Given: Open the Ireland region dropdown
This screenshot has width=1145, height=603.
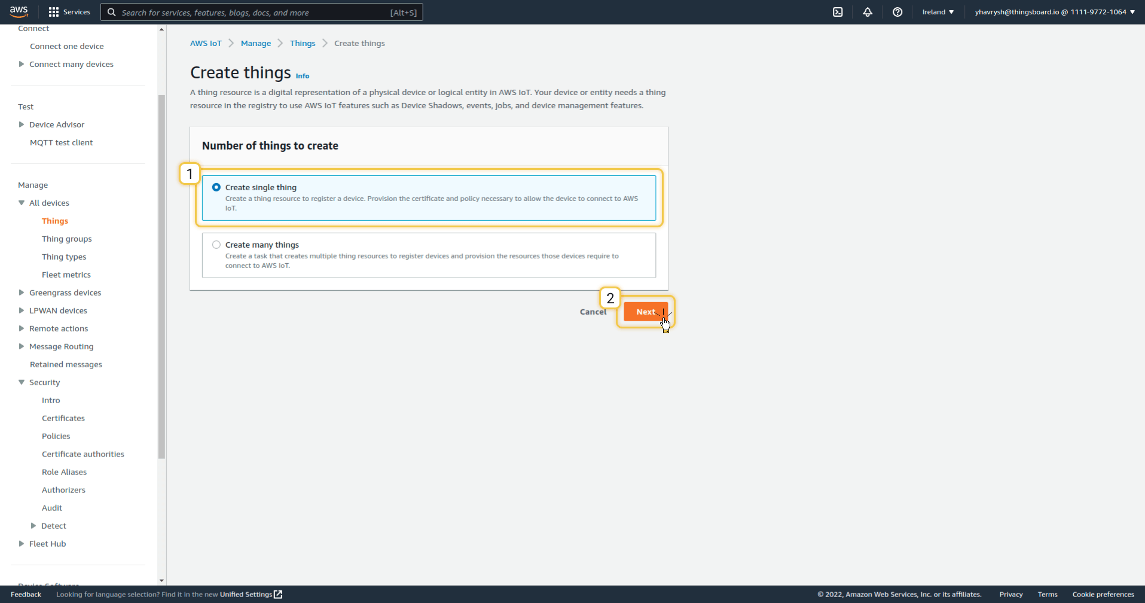Looking at the screenshot, I should (938, 12).
